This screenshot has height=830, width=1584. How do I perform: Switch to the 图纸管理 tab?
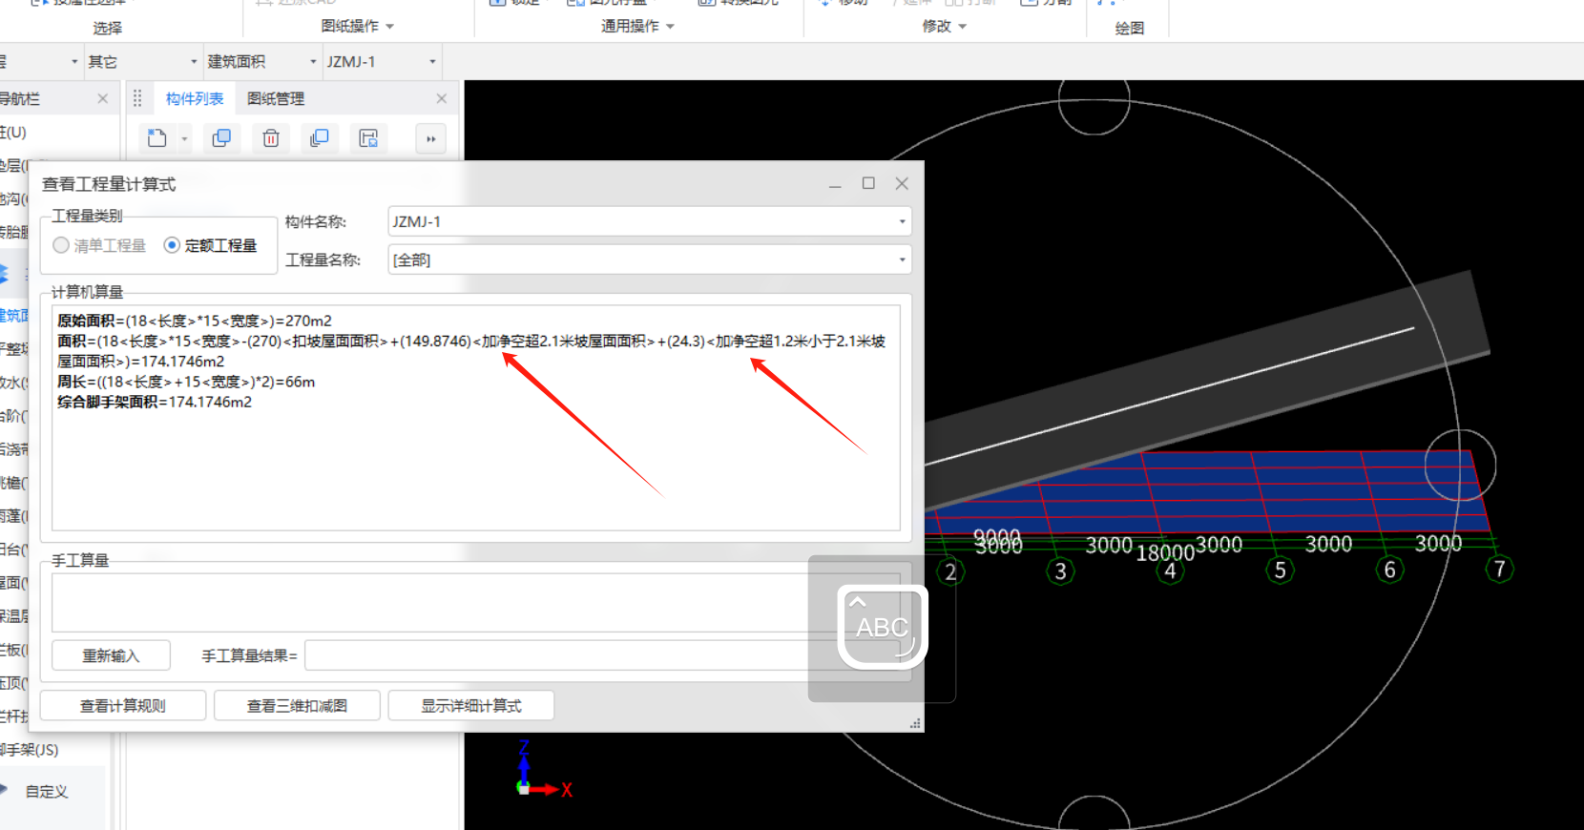276,98
